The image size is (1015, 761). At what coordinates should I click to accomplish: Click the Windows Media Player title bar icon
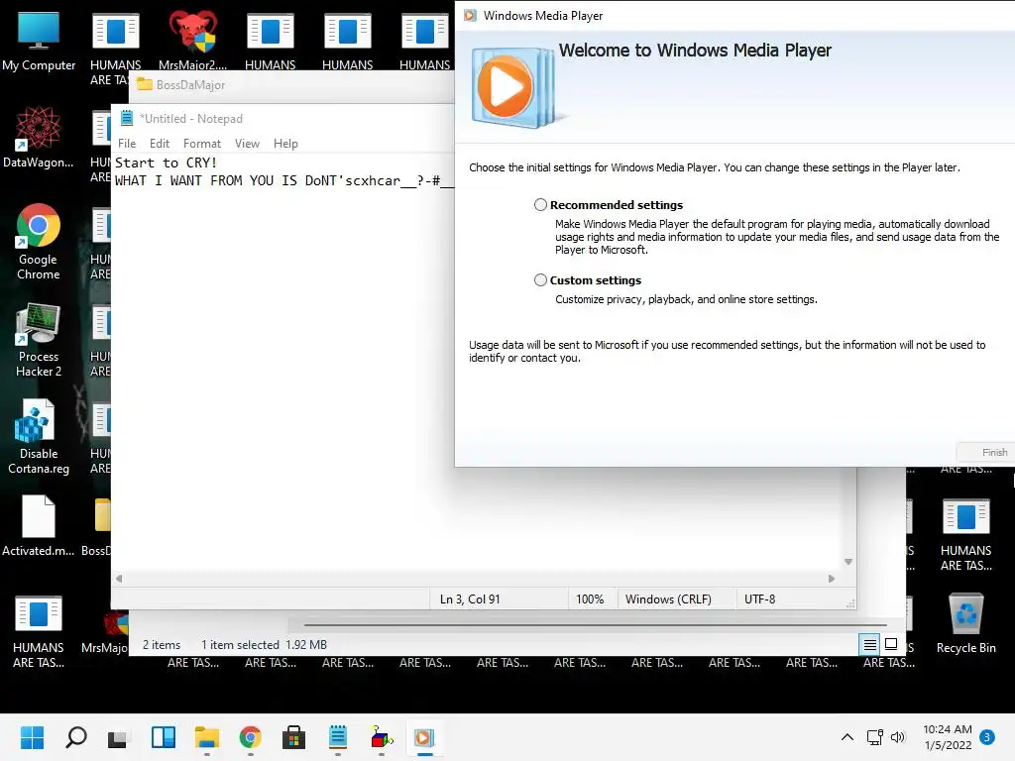[470, 15]
